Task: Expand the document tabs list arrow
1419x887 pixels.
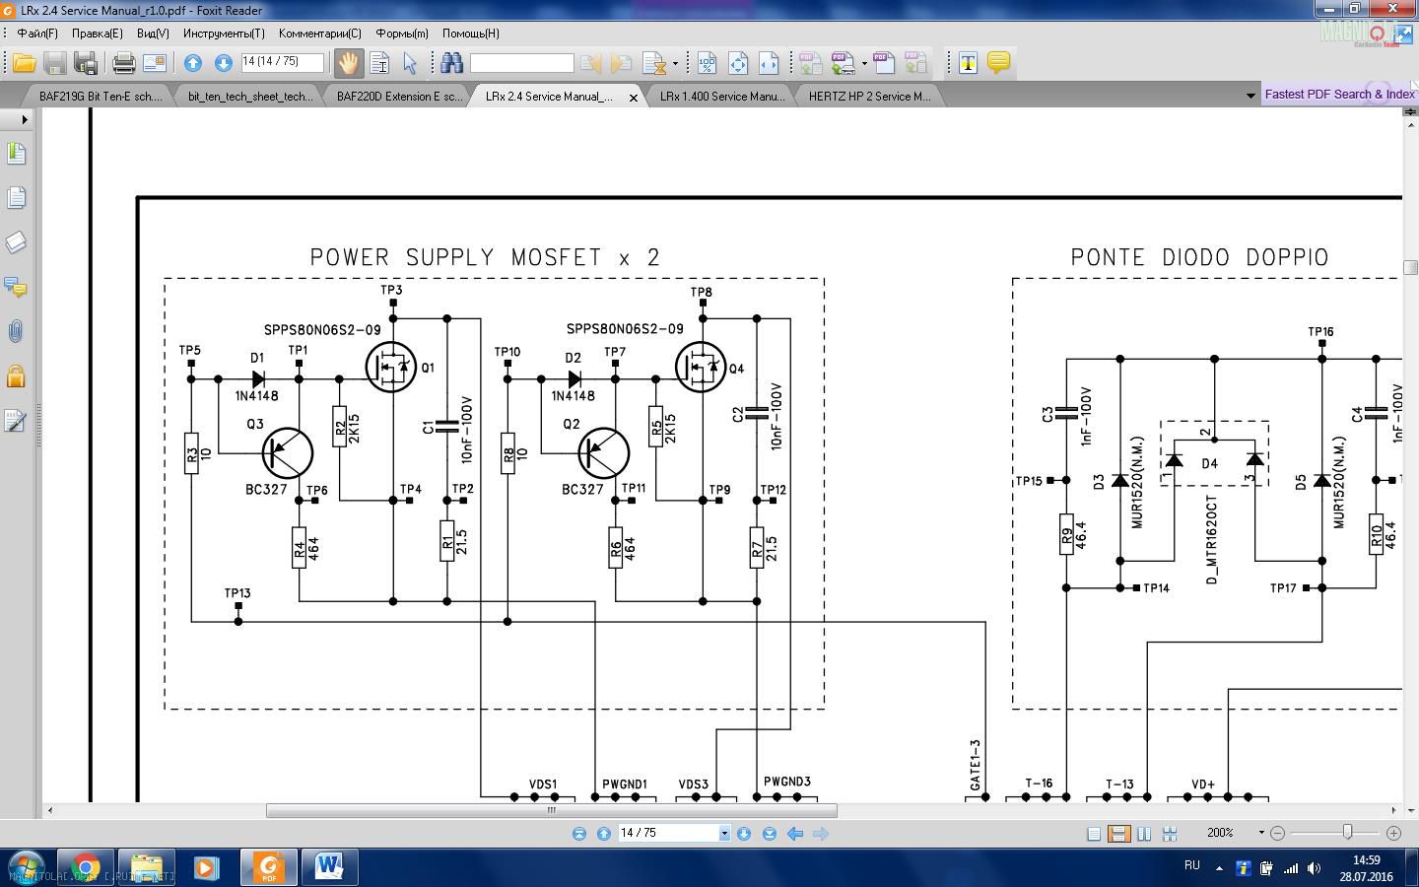Action: [x=1250, y=96]
